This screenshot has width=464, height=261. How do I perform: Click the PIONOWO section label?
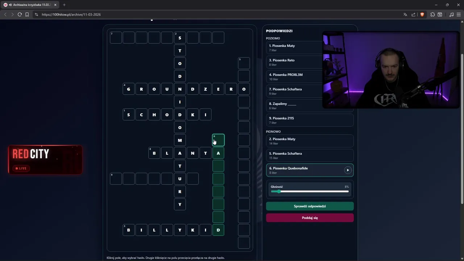pos(273,132)
